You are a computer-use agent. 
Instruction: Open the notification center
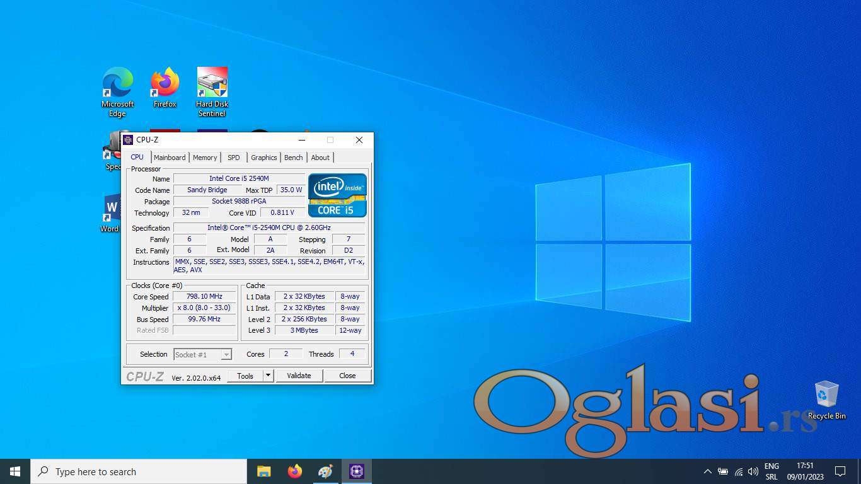tap(840, 471)
